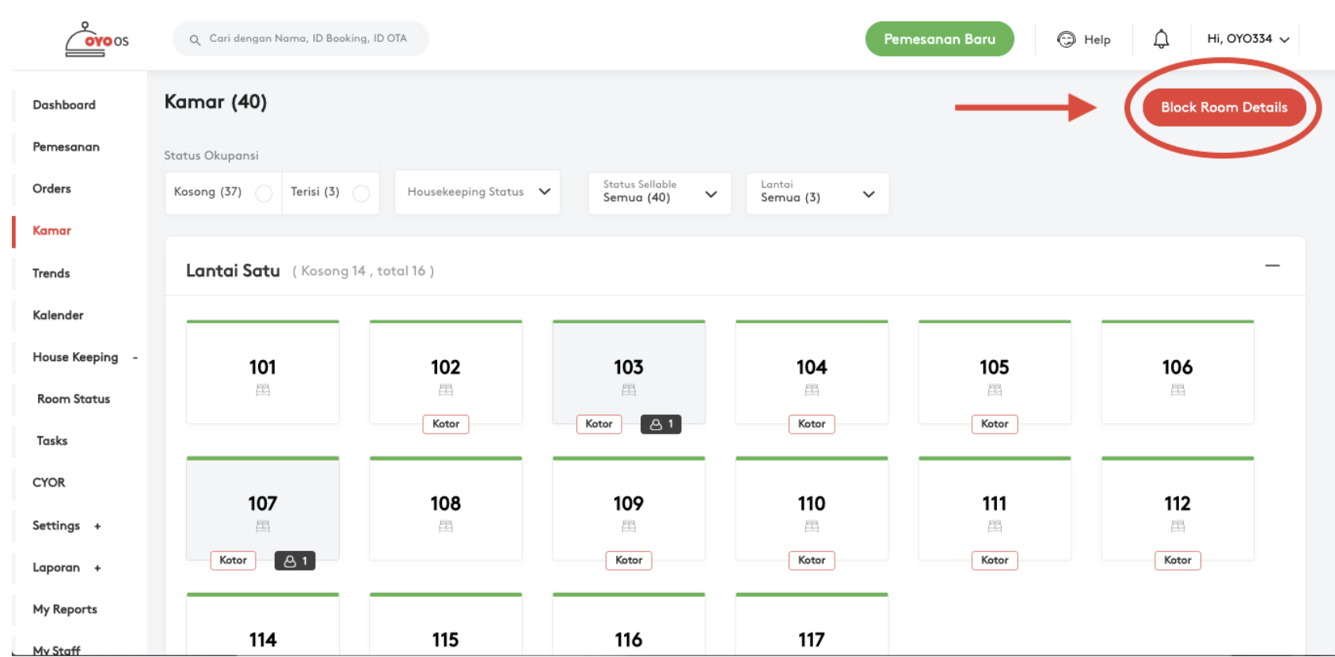
Task: Open My Reports in sidebar
Action: [x=65, y=610]
